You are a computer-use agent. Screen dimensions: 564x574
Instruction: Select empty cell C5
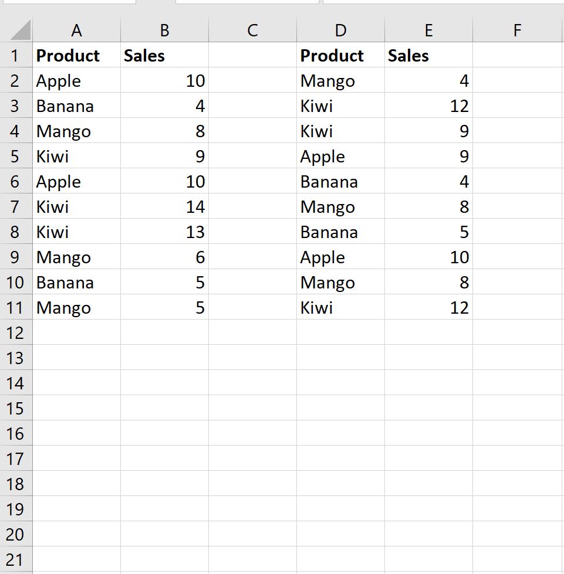(x=252, y=156)
